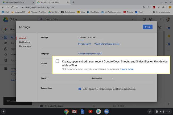The width and height of the screenshot is (173, 115).
Task: Switch to Notifications settings
Action: pos(24,42)
